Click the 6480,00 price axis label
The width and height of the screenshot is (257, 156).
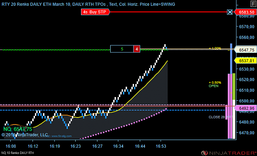pyautogui.click(x=247, y=122)
